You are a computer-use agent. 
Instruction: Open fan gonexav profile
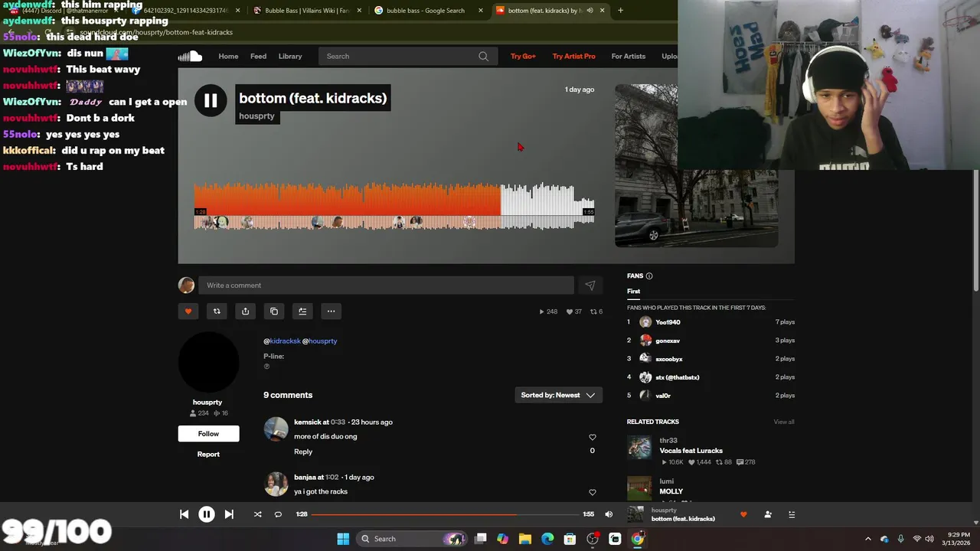[668, 341]
